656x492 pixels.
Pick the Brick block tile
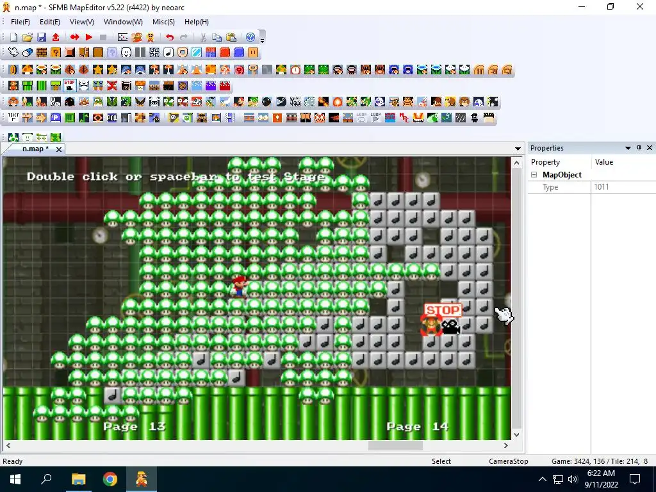click(x=42, y=53)
